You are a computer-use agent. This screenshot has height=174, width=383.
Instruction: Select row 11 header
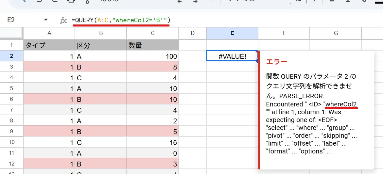(x=11, y=153)
